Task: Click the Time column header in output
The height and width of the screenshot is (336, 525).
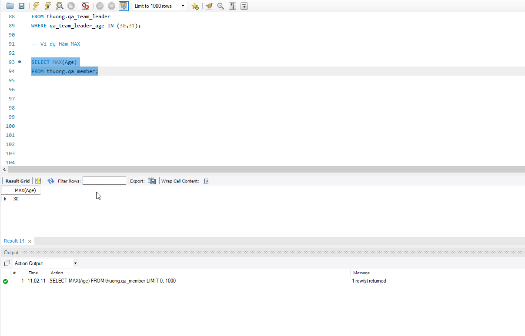Action: pyautogui.click(x=33, y=273)
